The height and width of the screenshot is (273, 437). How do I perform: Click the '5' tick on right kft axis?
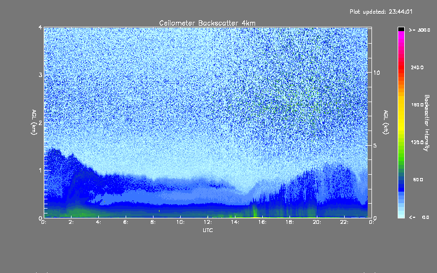point(375,146)
